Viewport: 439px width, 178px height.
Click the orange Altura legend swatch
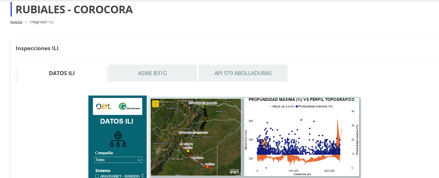click(x=270, y=107)
